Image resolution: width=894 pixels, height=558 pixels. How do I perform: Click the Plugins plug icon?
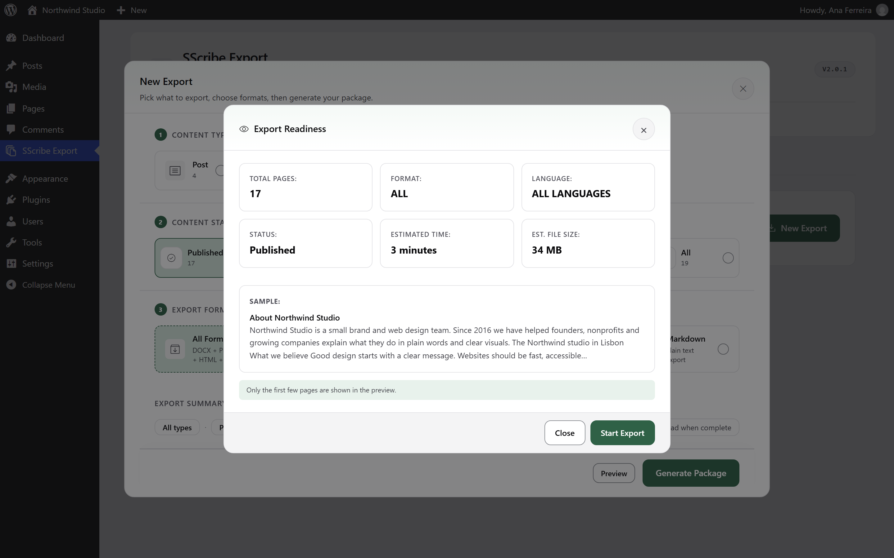point(11,200)
